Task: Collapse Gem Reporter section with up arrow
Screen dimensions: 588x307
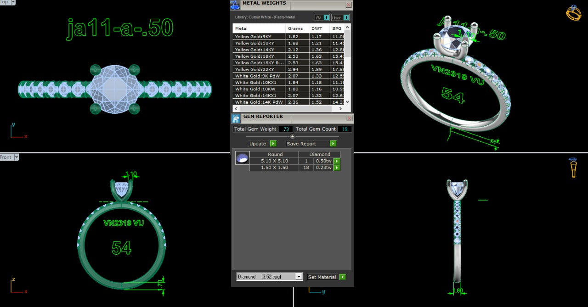Action: [x=293, y=136]
